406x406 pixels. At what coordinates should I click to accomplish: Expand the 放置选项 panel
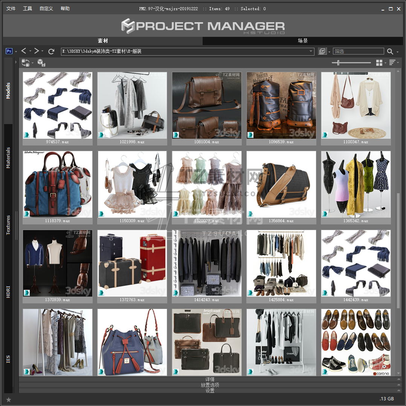(210, 385)
